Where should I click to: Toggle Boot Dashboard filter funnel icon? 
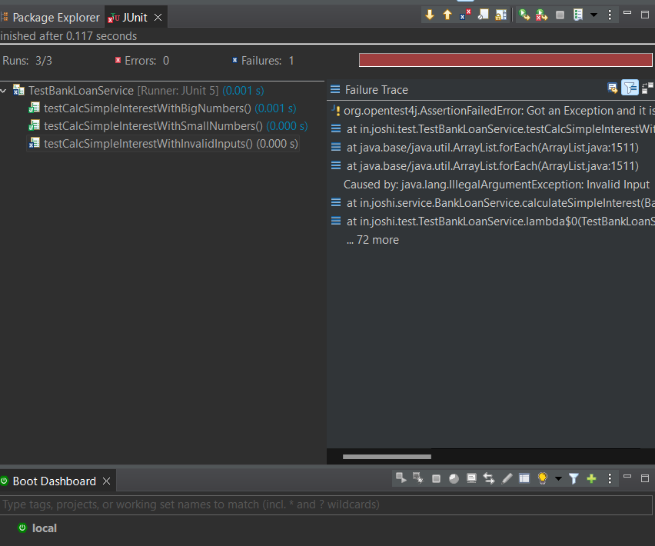pos(574,479)
